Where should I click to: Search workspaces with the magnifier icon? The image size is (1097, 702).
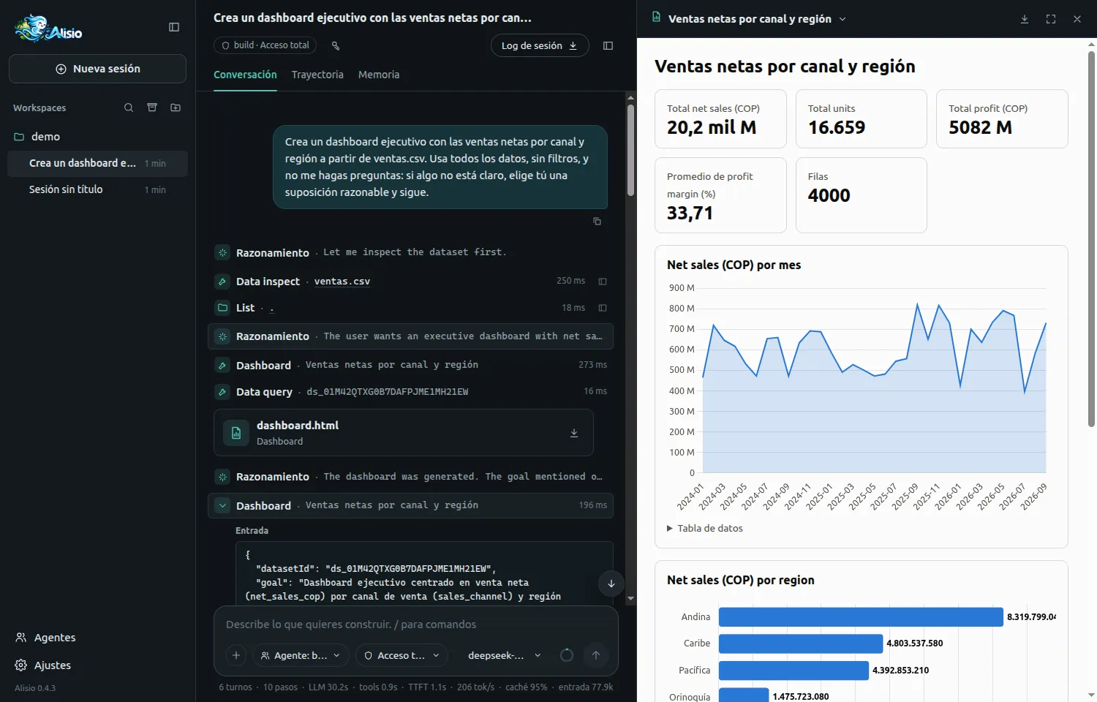[129, 107]
